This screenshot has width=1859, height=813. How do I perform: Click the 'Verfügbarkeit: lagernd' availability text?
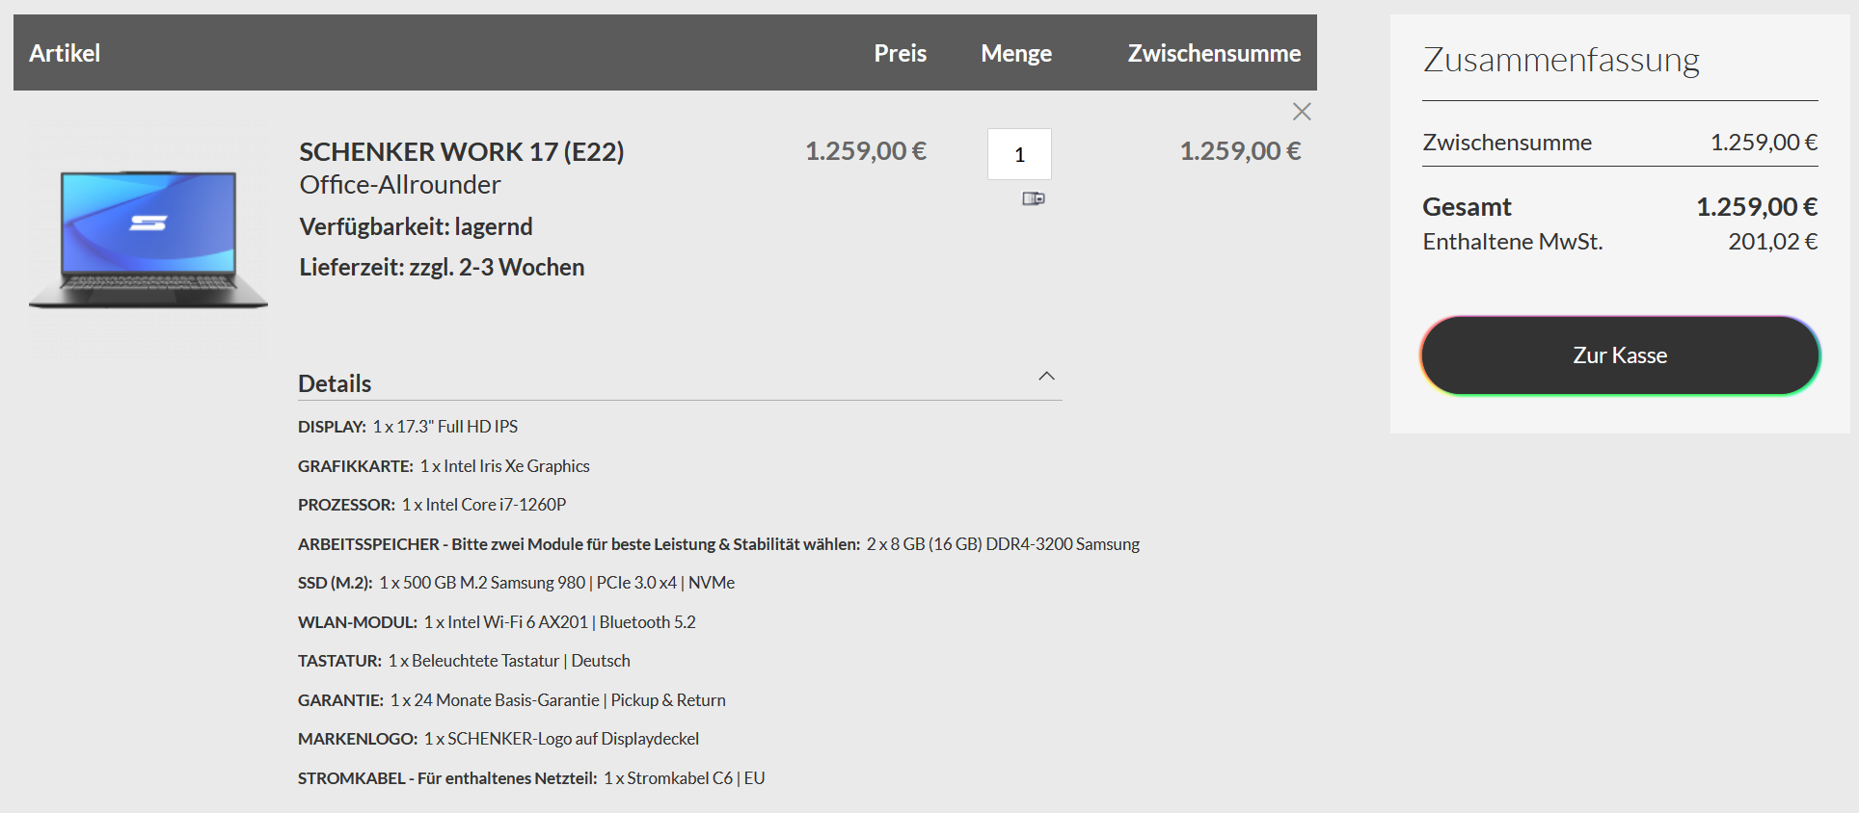[416, 225]
